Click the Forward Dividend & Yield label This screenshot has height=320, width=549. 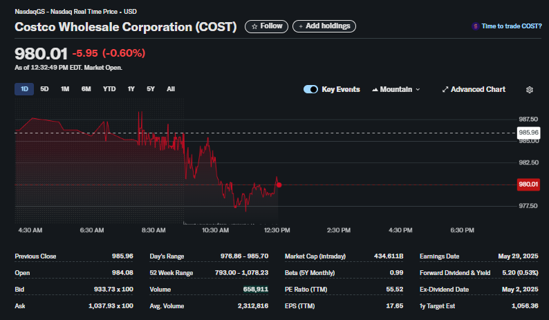[x=455, y=273]
